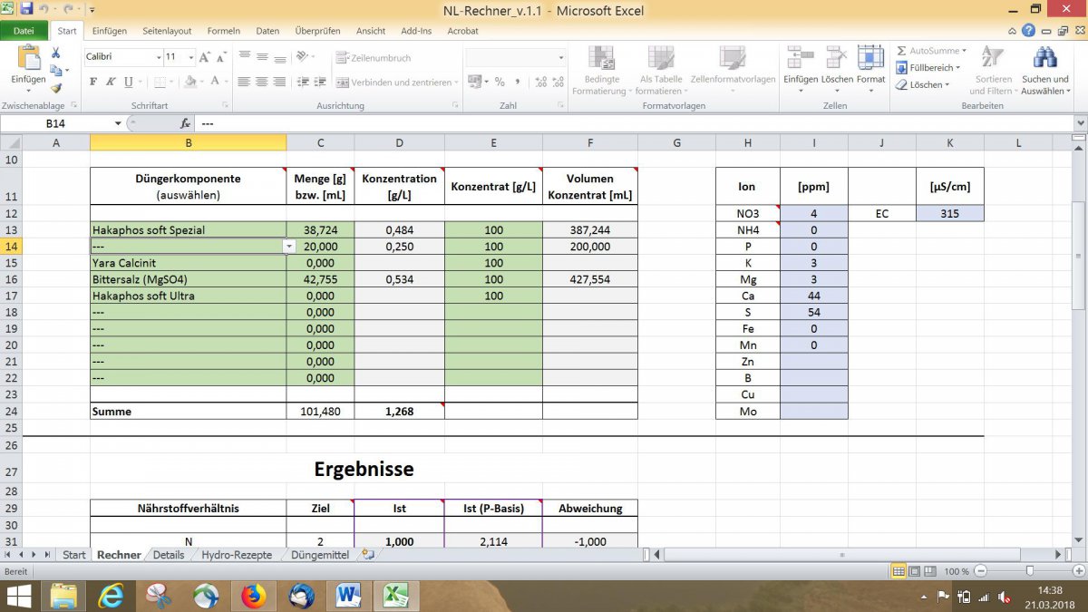Click the Insert Worksheet tab icon
This screenshot has height=612, width=1088.
click(x=367, y=555)
